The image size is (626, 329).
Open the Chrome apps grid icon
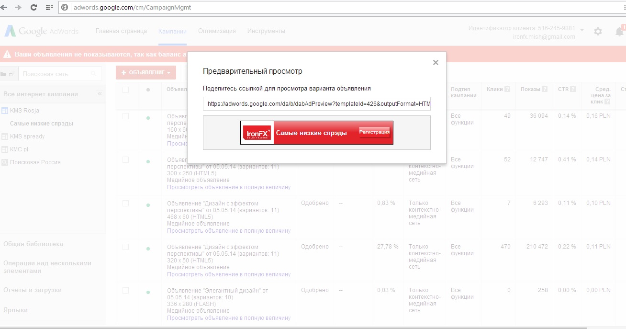[49, 8]
